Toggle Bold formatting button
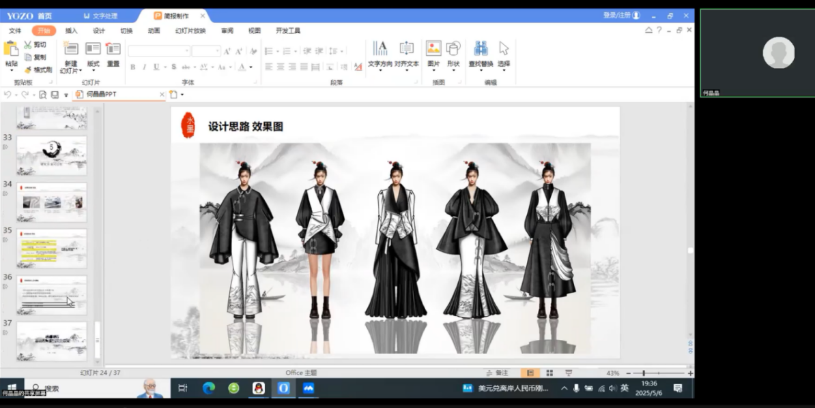The image size is (815, 408). tap(133, 67)
